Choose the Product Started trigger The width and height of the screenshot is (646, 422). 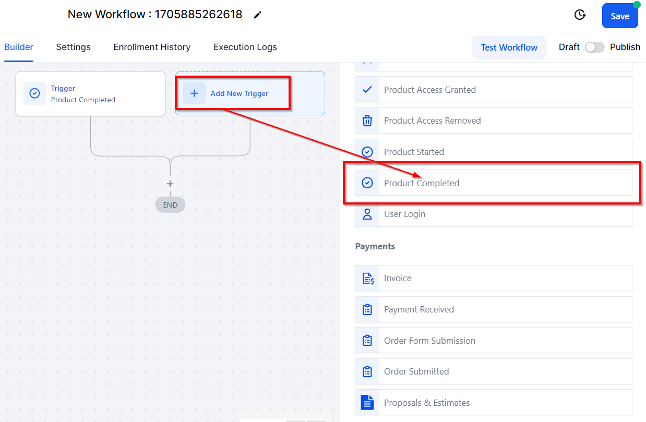tap(494, 152)
